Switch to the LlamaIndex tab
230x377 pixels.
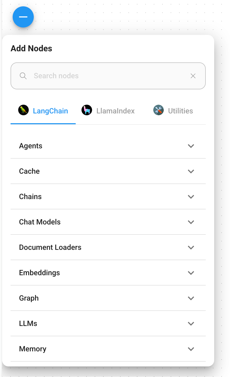[x=108, y=111]
